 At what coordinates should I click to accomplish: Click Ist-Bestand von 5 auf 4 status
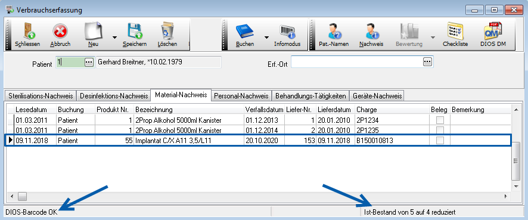[x=410, y=212]
